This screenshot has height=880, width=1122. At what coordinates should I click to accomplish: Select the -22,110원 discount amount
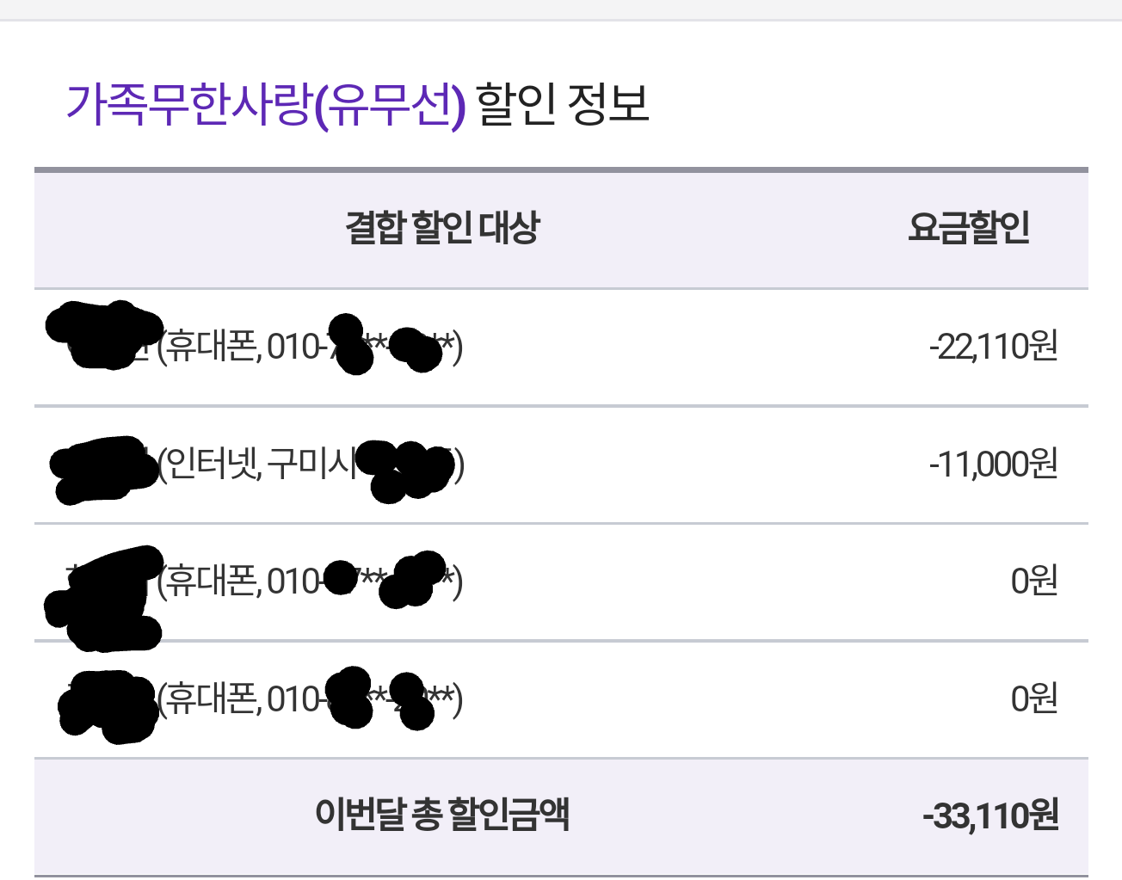993,347
